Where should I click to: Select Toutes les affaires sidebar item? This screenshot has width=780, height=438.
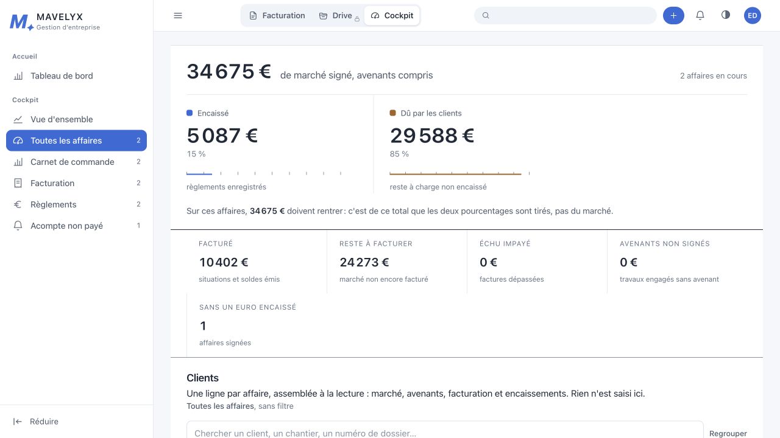[x=76, y=141]
